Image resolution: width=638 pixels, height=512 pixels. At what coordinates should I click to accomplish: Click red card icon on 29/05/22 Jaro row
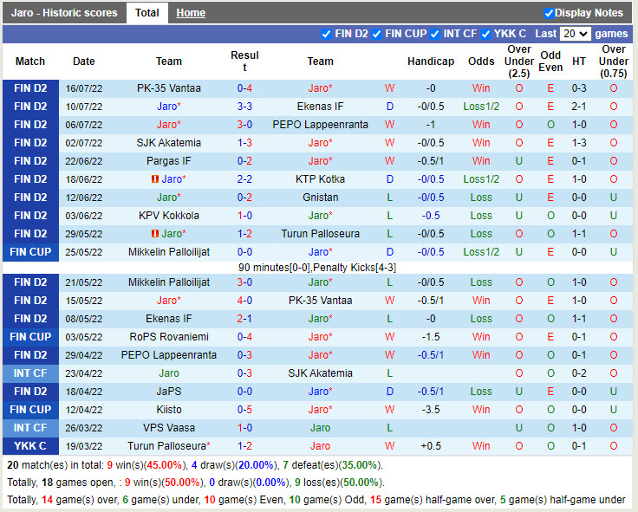tap(156, 234)
